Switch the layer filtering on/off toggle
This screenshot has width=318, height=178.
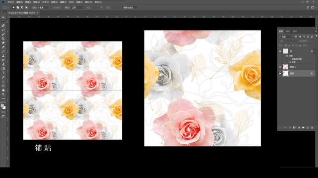pyautogui.click(x=317, y=36)
